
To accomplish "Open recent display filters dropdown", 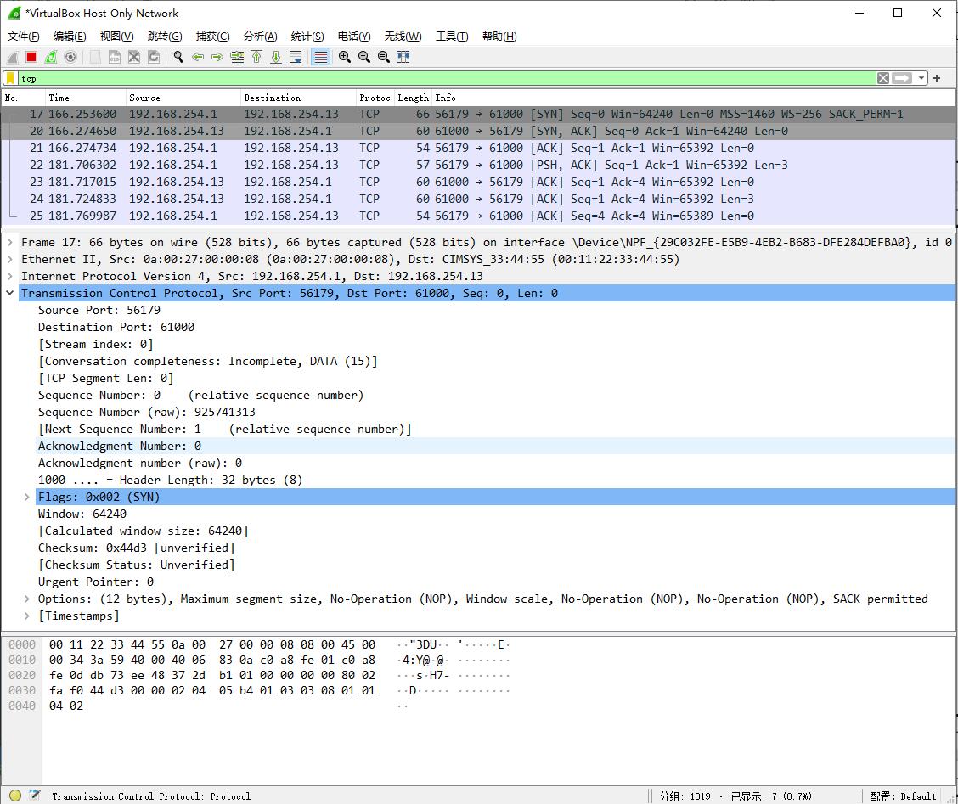I will point(921,78).
